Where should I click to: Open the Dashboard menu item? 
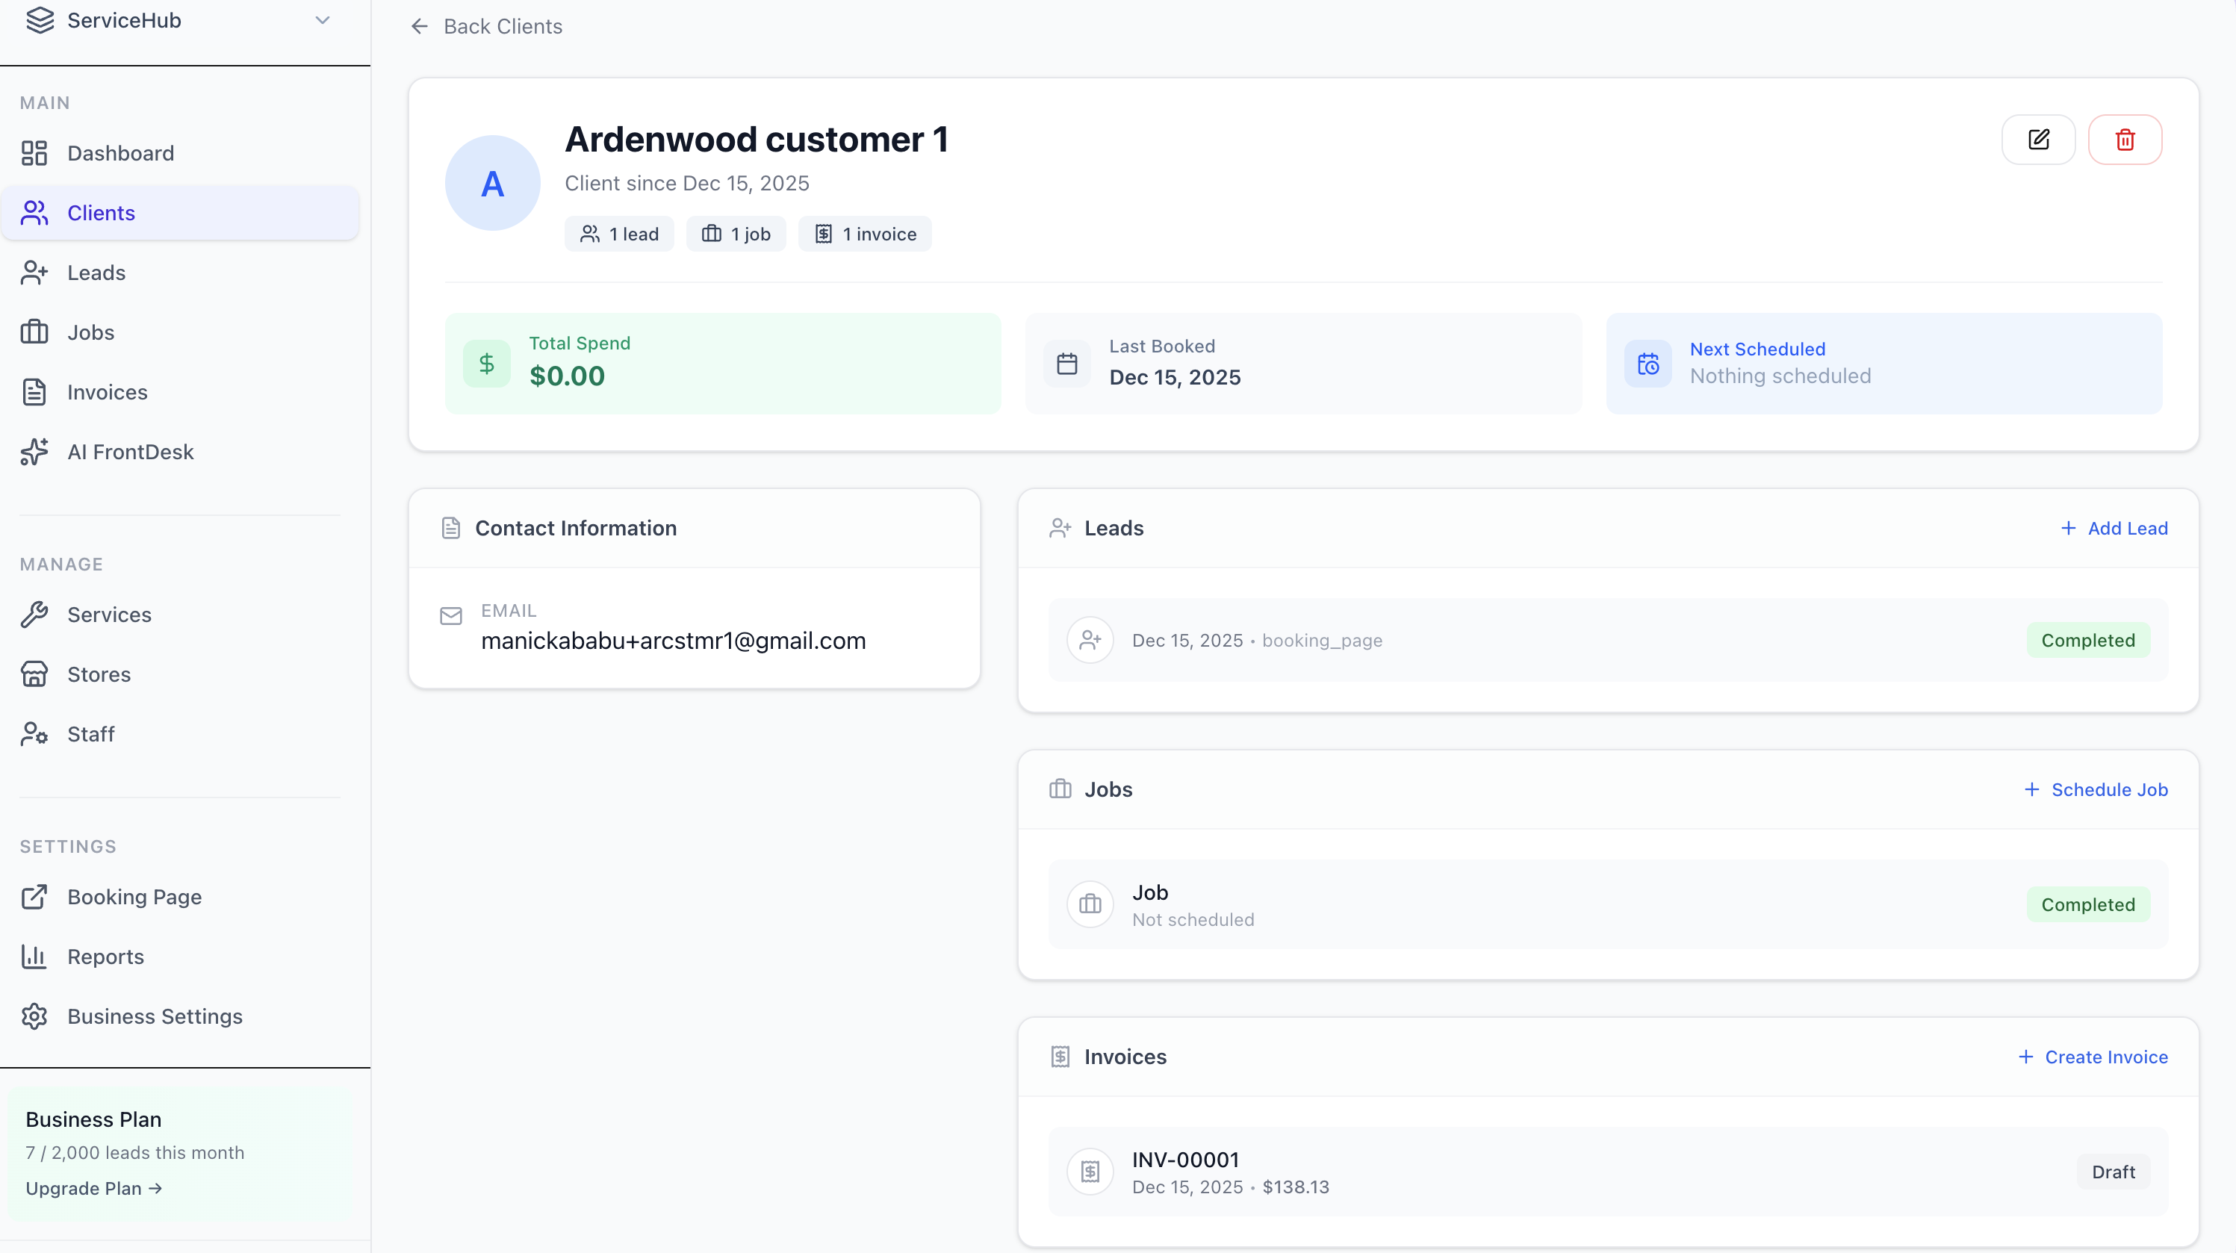click(119, 154)
